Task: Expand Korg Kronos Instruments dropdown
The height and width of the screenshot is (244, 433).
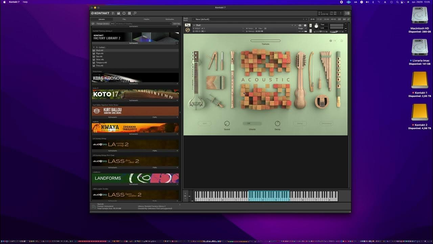Action: click(177, 84)
